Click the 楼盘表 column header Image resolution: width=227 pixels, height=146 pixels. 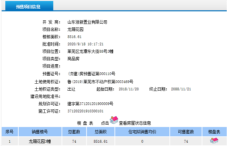pyautogui.click(x=214, y=132)
